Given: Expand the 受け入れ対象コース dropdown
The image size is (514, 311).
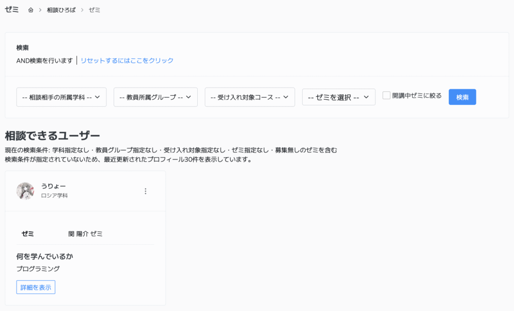Looking at the screenshot, I should (x=249, y=97).
